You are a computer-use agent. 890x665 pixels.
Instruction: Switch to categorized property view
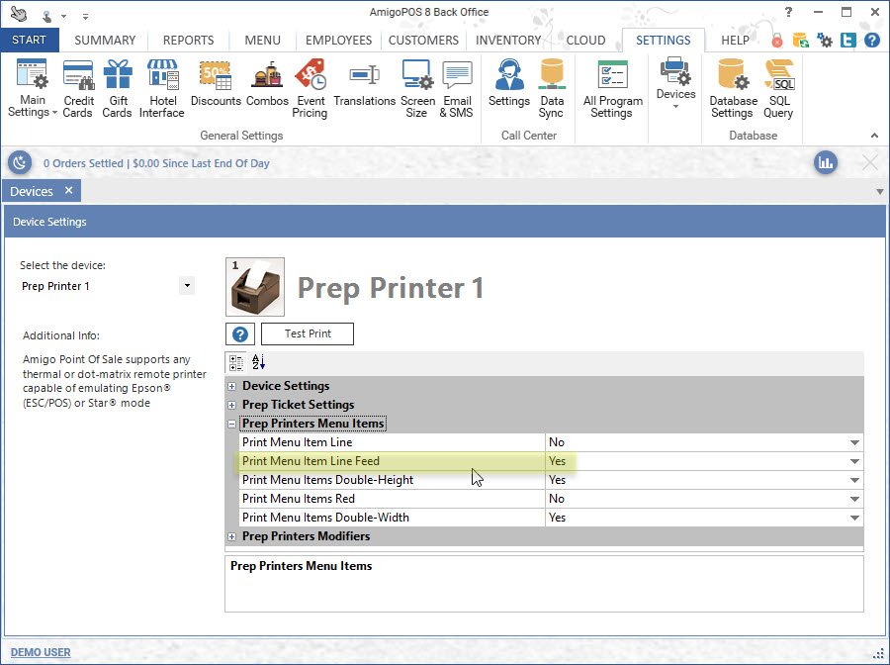[236, 362]
